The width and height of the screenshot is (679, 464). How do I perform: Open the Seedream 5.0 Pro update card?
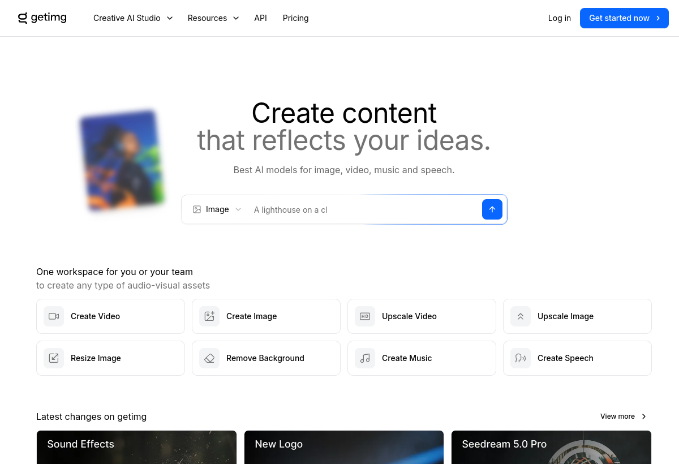pos(551,447)
